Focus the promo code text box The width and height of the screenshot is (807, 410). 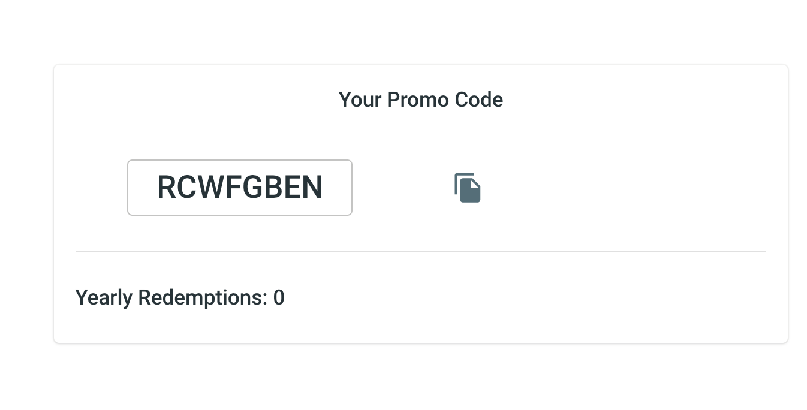pos(240,188)
